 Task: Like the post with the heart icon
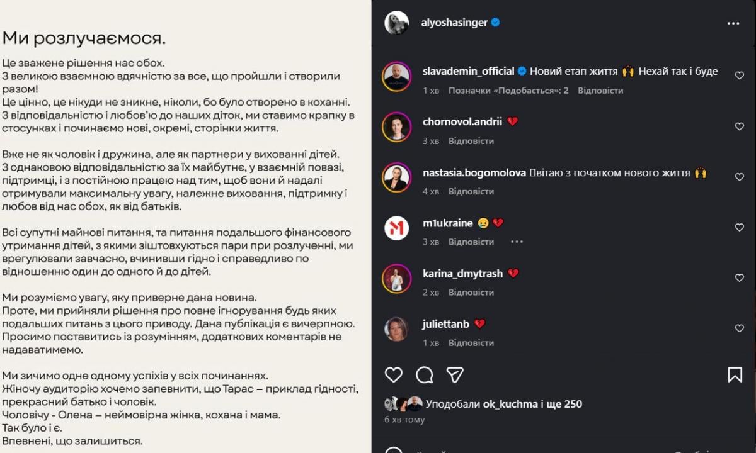point(394,375)
